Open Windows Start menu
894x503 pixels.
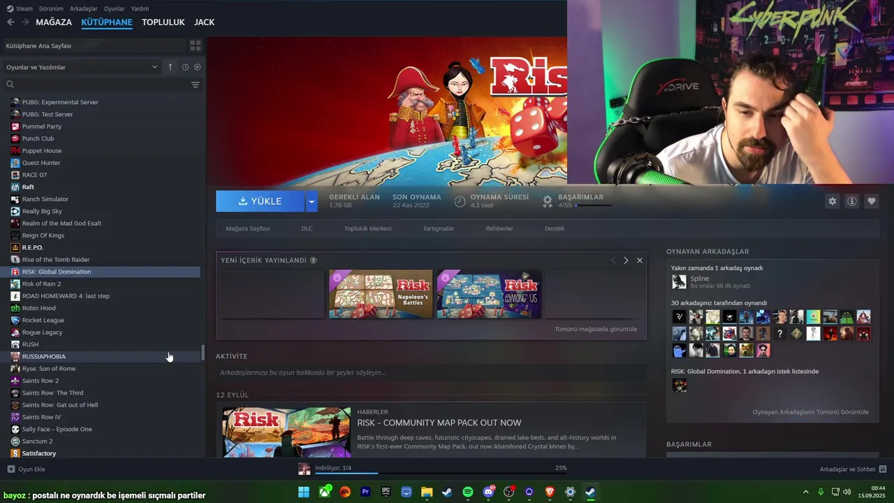click(x=304, y=492)
